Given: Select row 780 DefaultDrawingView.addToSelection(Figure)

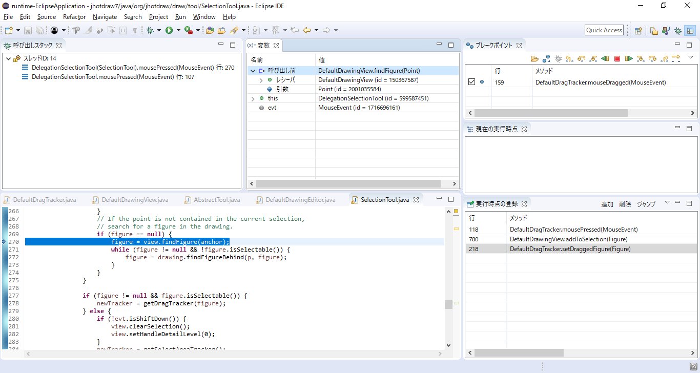Looking at the screenshot, I should point(581,239).
